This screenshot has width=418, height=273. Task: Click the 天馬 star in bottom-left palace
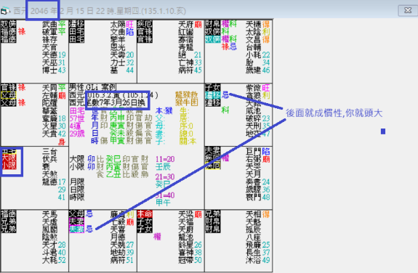click(49, 214)
